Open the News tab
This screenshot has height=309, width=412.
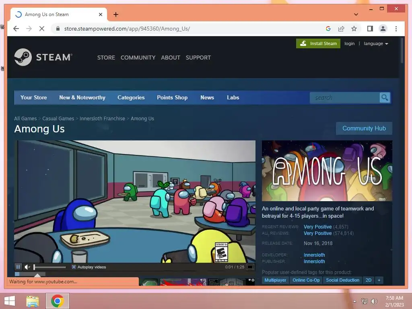[207, 97]
